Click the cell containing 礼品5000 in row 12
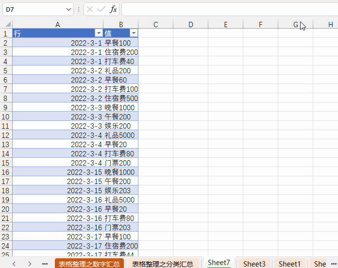The width and height of the screenshot is (338, 268). [x=120, y=135]
